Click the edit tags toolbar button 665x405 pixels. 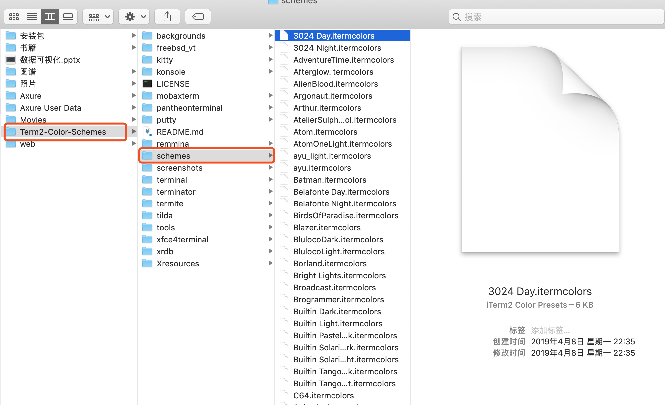[198, 17]
